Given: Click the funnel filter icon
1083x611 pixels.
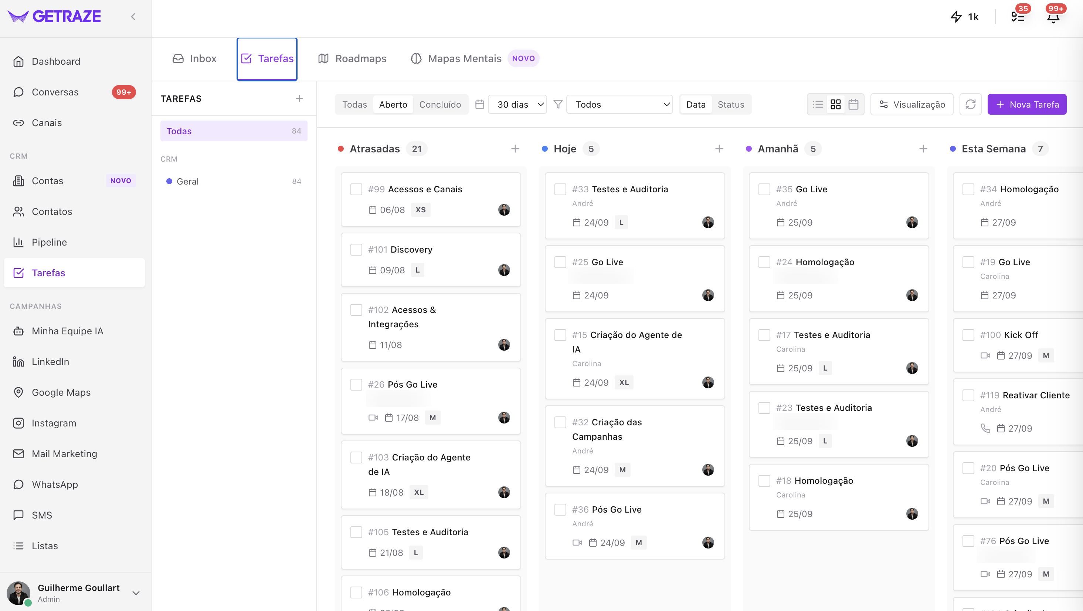Looking at the screenshot, I should click(x=558, y=104).
